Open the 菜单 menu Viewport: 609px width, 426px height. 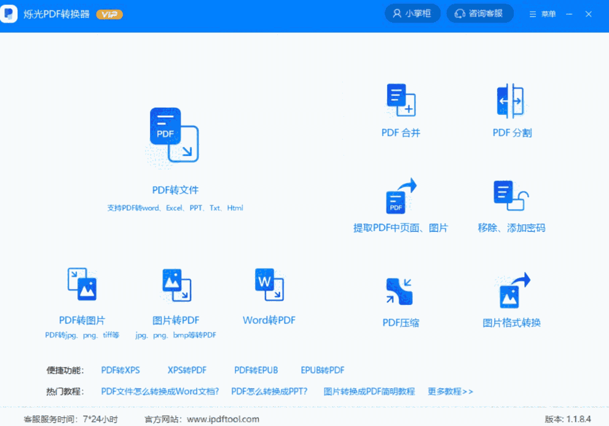pos(541,14)
